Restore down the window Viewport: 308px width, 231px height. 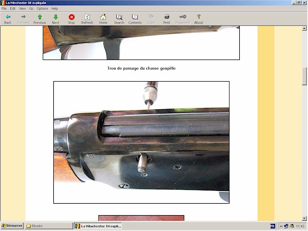click(x=299, y=3)
